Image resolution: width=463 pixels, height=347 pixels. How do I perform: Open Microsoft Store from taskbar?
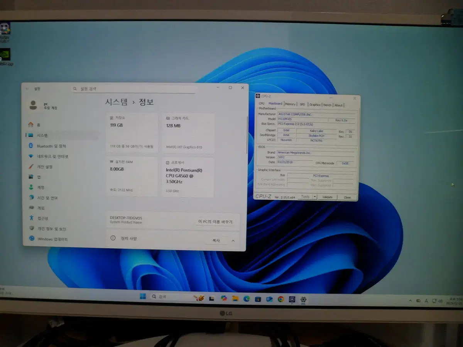point(258,299)
